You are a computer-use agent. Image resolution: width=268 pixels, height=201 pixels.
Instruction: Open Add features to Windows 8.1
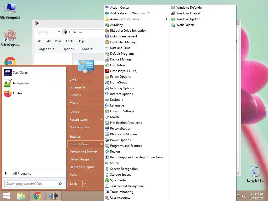[130, 13]
